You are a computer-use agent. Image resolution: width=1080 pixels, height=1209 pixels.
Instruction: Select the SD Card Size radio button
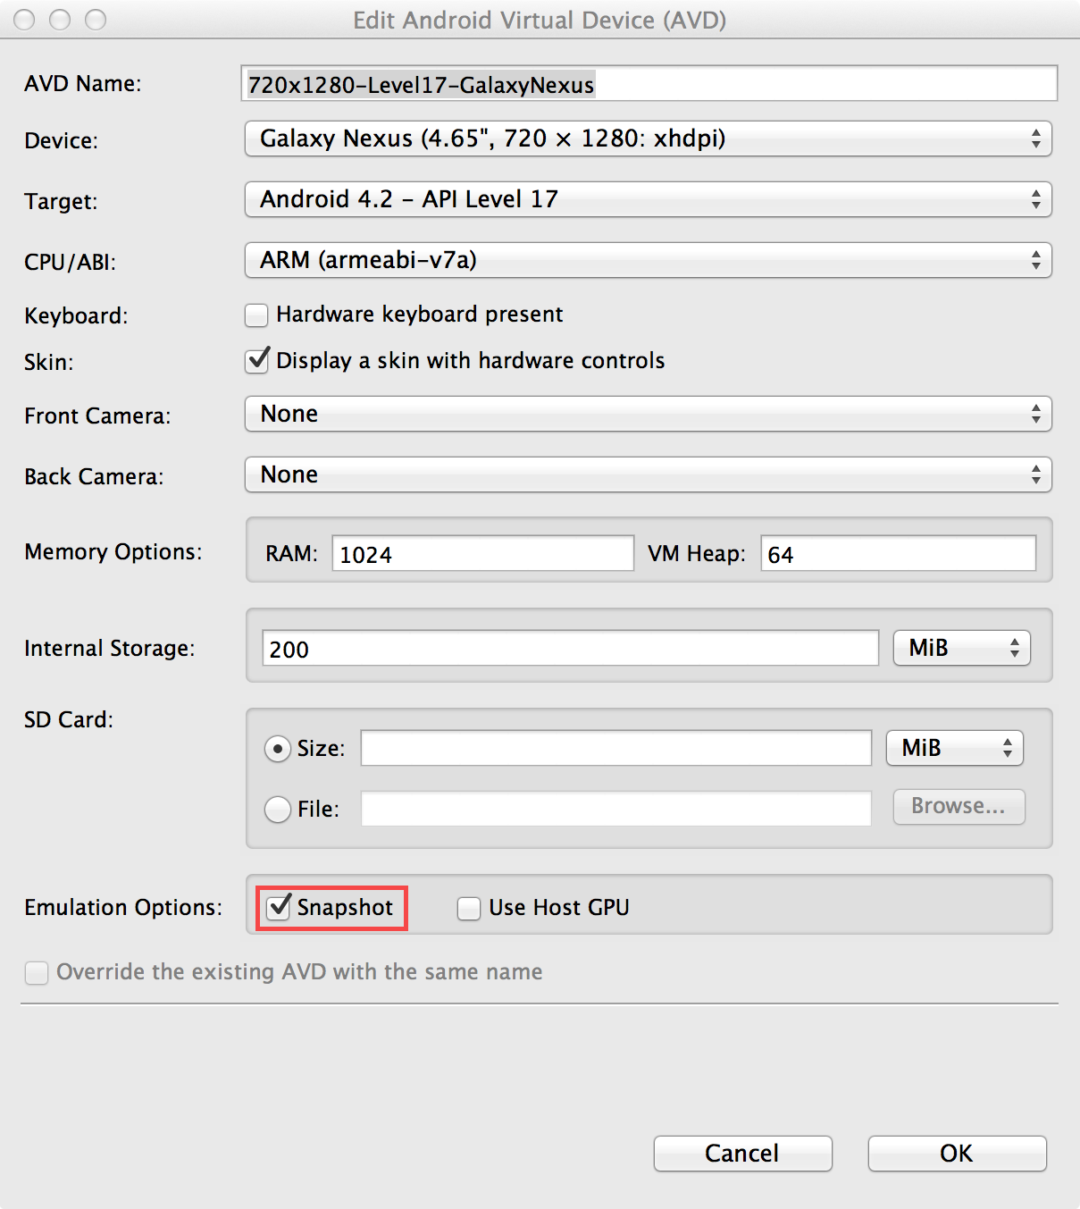278,749
